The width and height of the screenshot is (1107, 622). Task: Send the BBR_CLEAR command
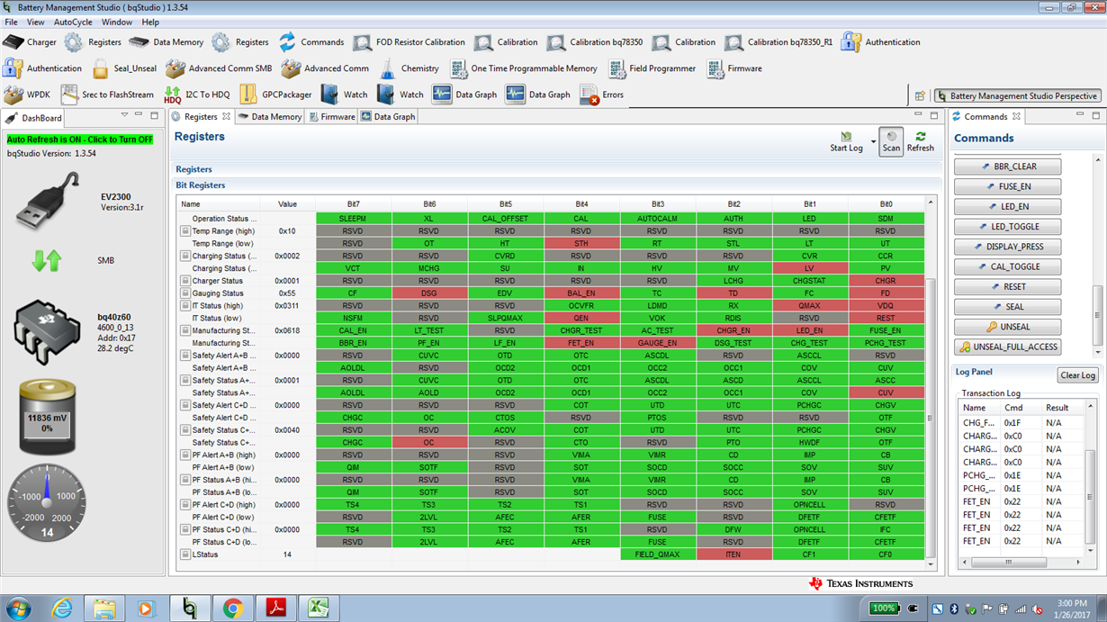1007,167
